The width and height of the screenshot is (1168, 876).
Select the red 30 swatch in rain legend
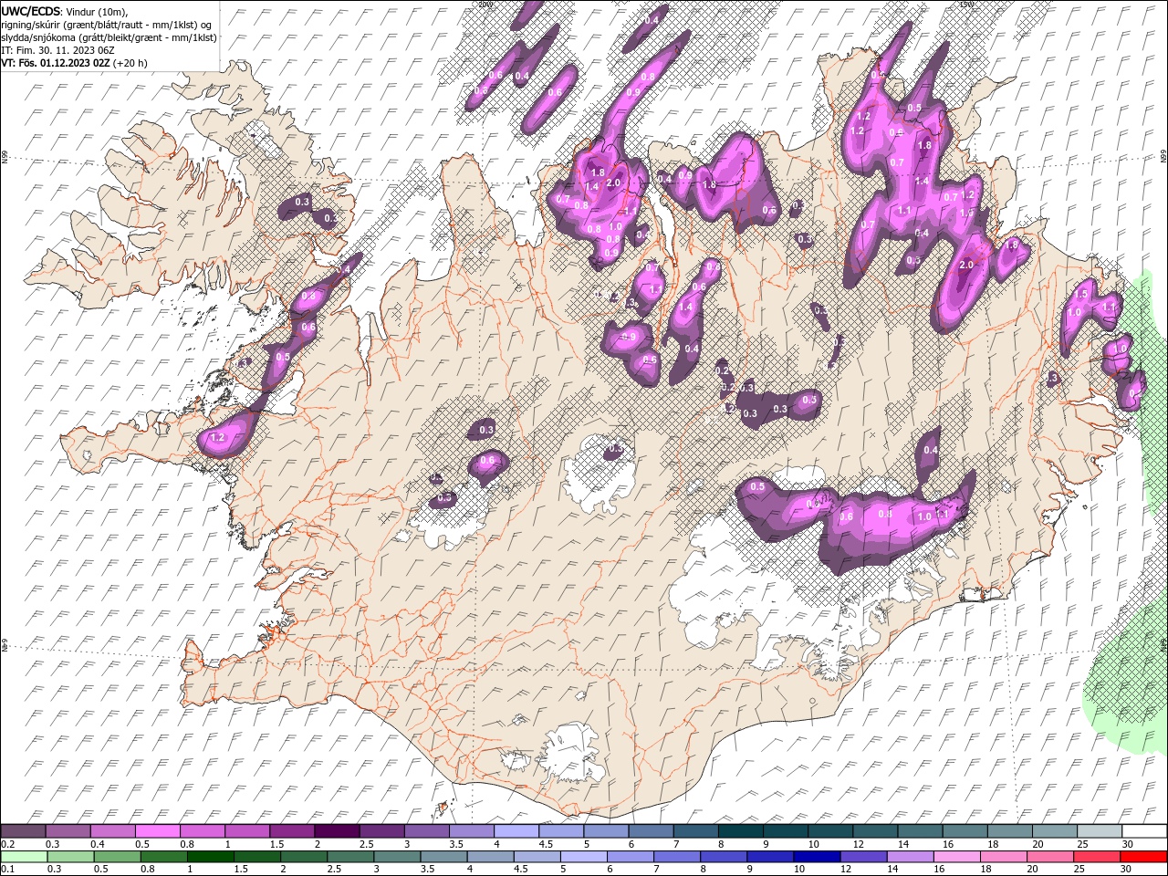tap(1143, 857)
